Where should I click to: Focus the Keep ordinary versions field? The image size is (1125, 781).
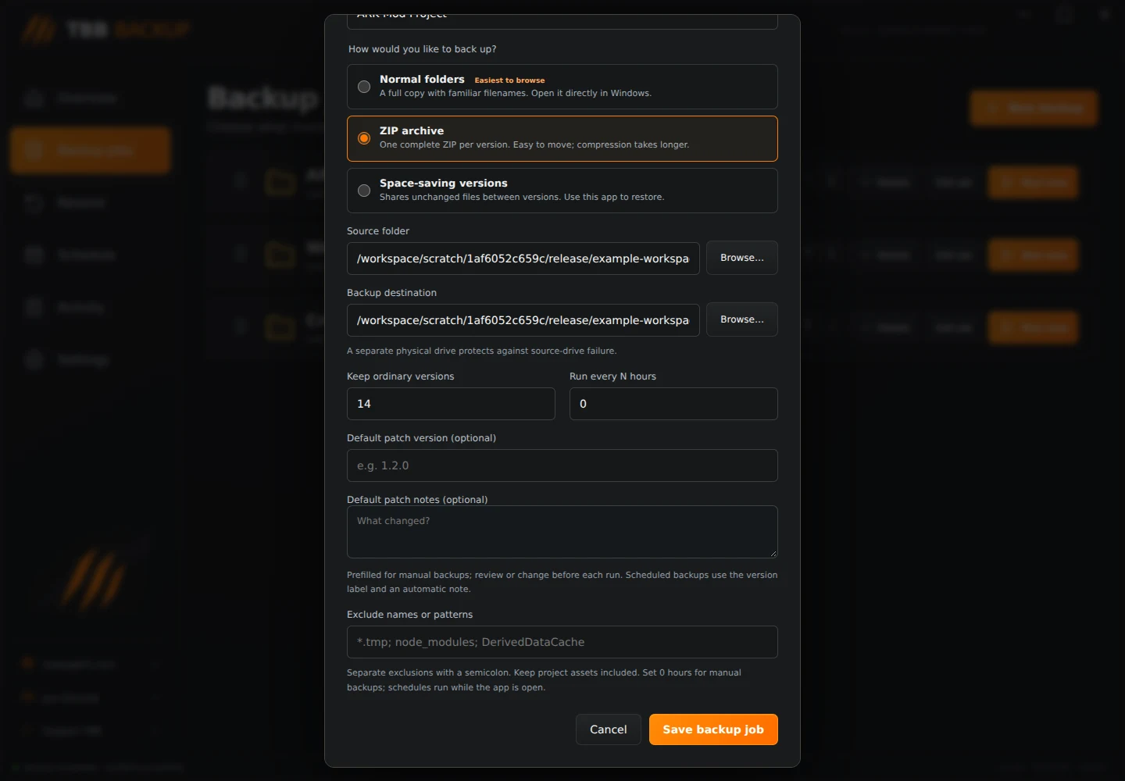[x=451, y=404]
